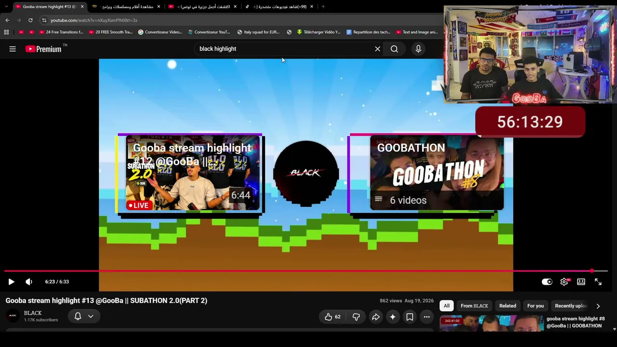
Task: Expand the subscription notification dropdown chevron
Action: (91, 316)
